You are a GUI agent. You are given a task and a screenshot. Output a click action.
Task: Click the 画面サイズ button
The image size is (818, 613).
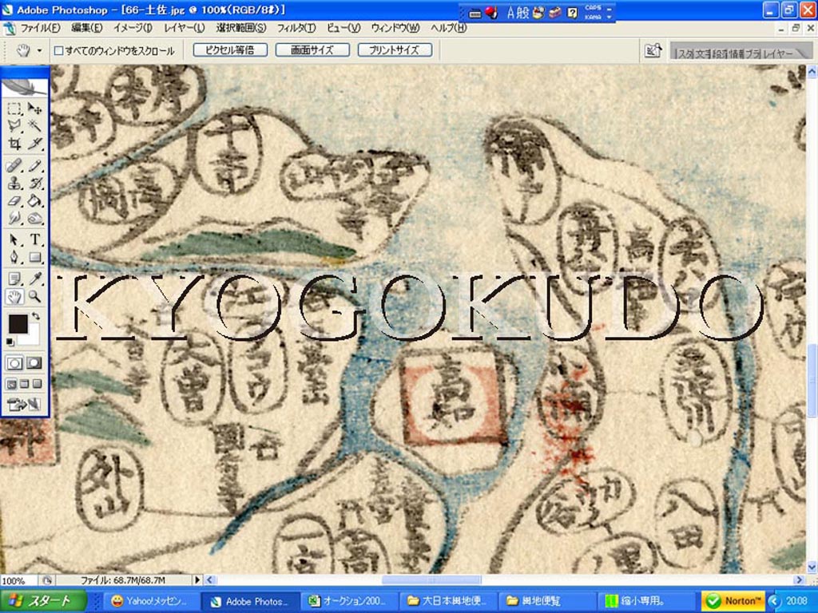click(x=312, y=50)
